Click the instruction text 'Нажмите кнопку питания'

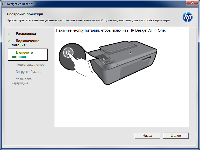[77, 31]
